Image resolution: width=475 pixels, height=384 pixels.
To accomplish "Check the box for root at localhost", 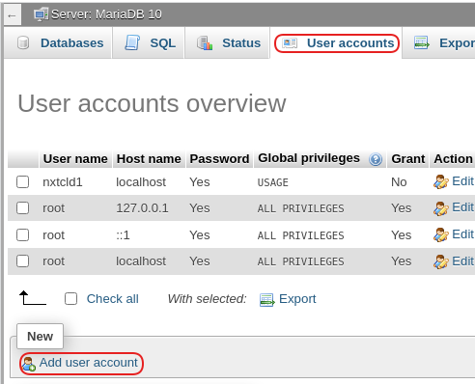I will (x=23, y=261).
